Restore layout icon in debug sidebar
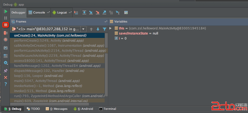 [6, 56]
